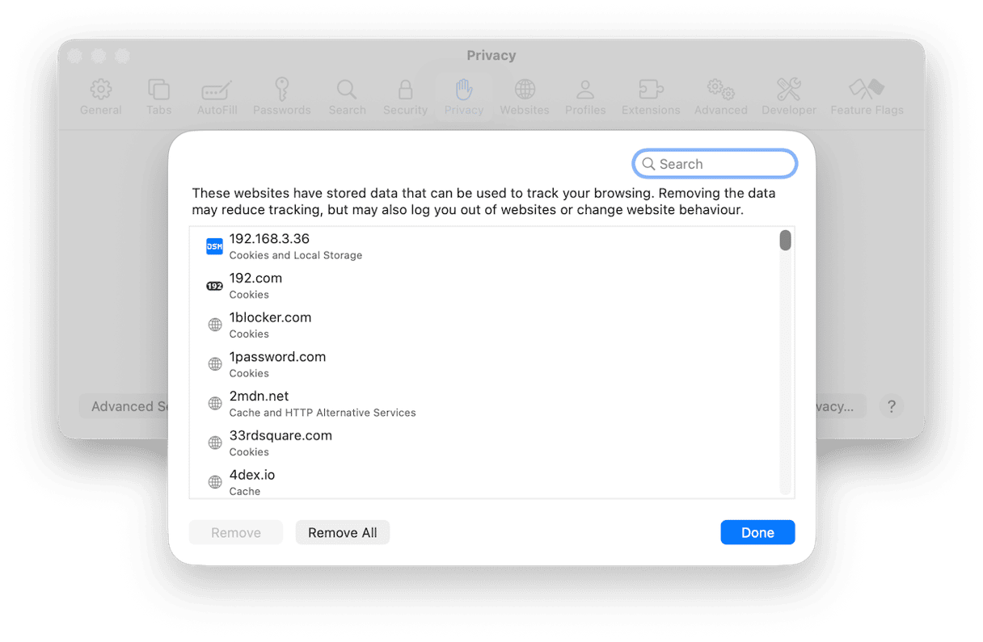Open the Feature Flags icon

tap(867, 90)
